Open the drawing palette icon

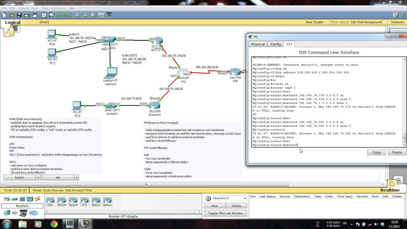click(101, 15)
